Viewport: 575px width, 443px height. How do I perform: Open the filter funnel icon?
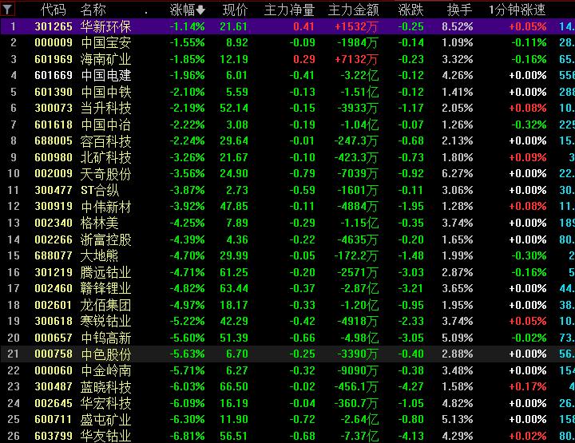click(7, 9)
